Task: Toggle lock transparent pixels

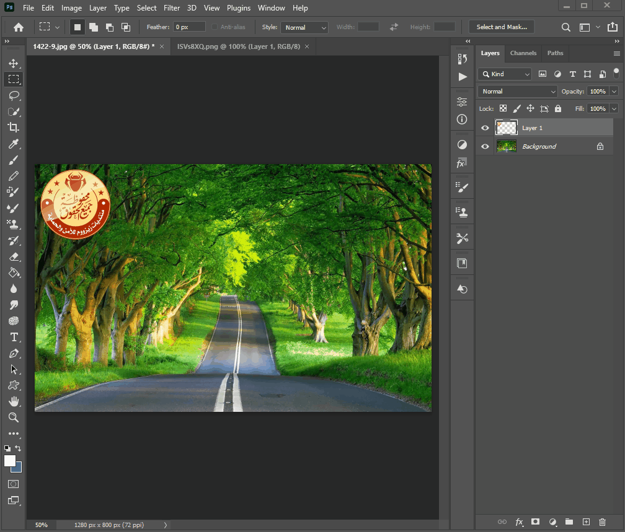Action: click(x=503, y=108)
